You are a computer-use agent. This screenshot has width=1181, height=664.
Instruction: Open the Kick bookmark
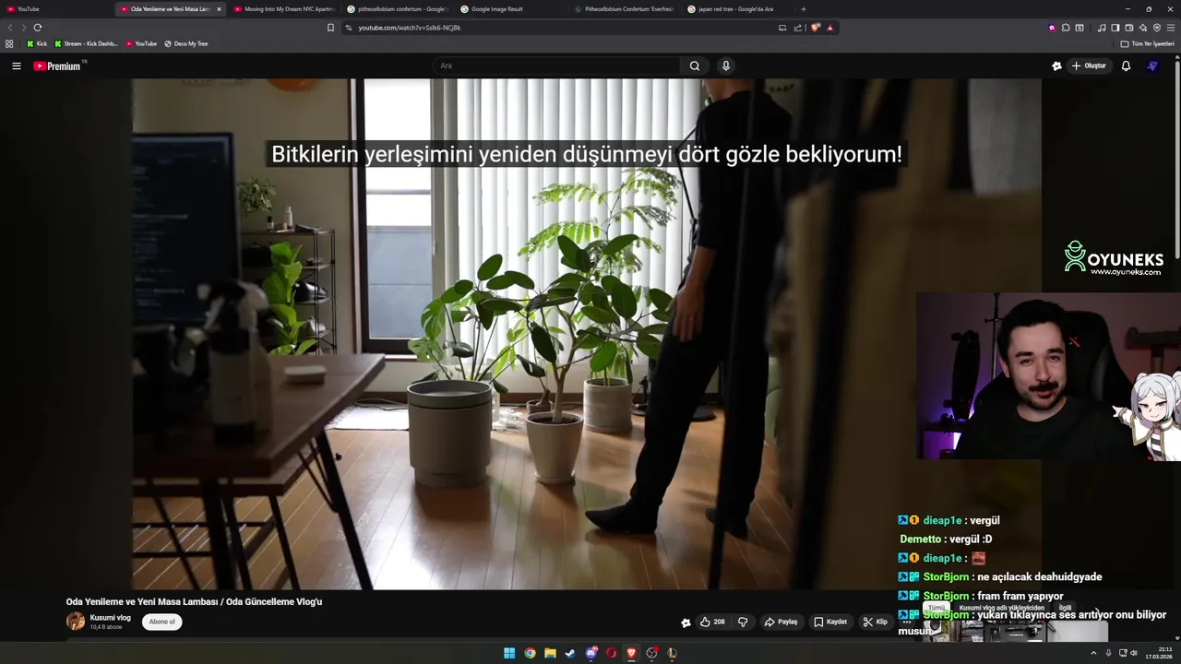click(x=37, y=43)
